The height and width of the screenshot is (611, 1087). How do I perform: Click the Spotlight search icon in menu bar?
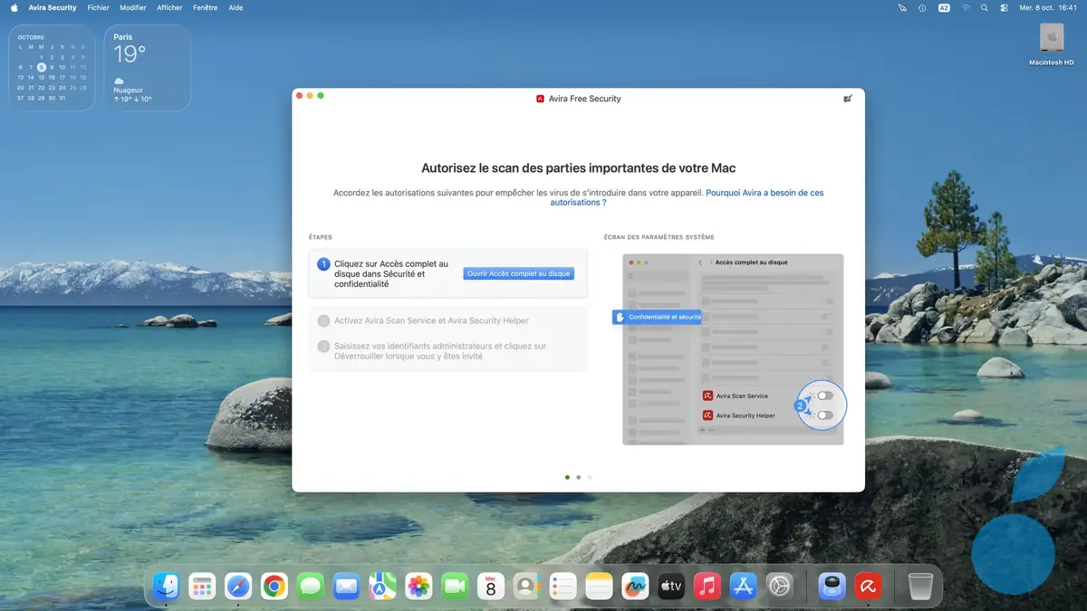click(983, 7)
